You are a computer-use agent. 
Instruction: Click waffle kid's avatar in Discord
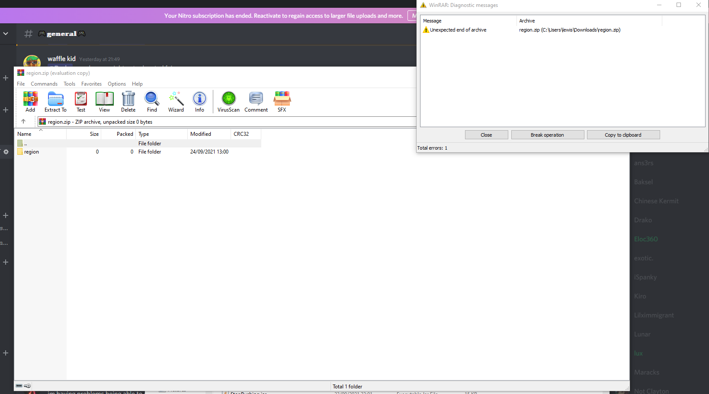click(32, 61)
